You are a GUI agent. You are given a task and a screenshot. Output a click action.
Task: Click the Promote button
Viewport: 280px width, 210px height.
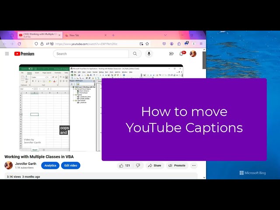pos(177,165)
